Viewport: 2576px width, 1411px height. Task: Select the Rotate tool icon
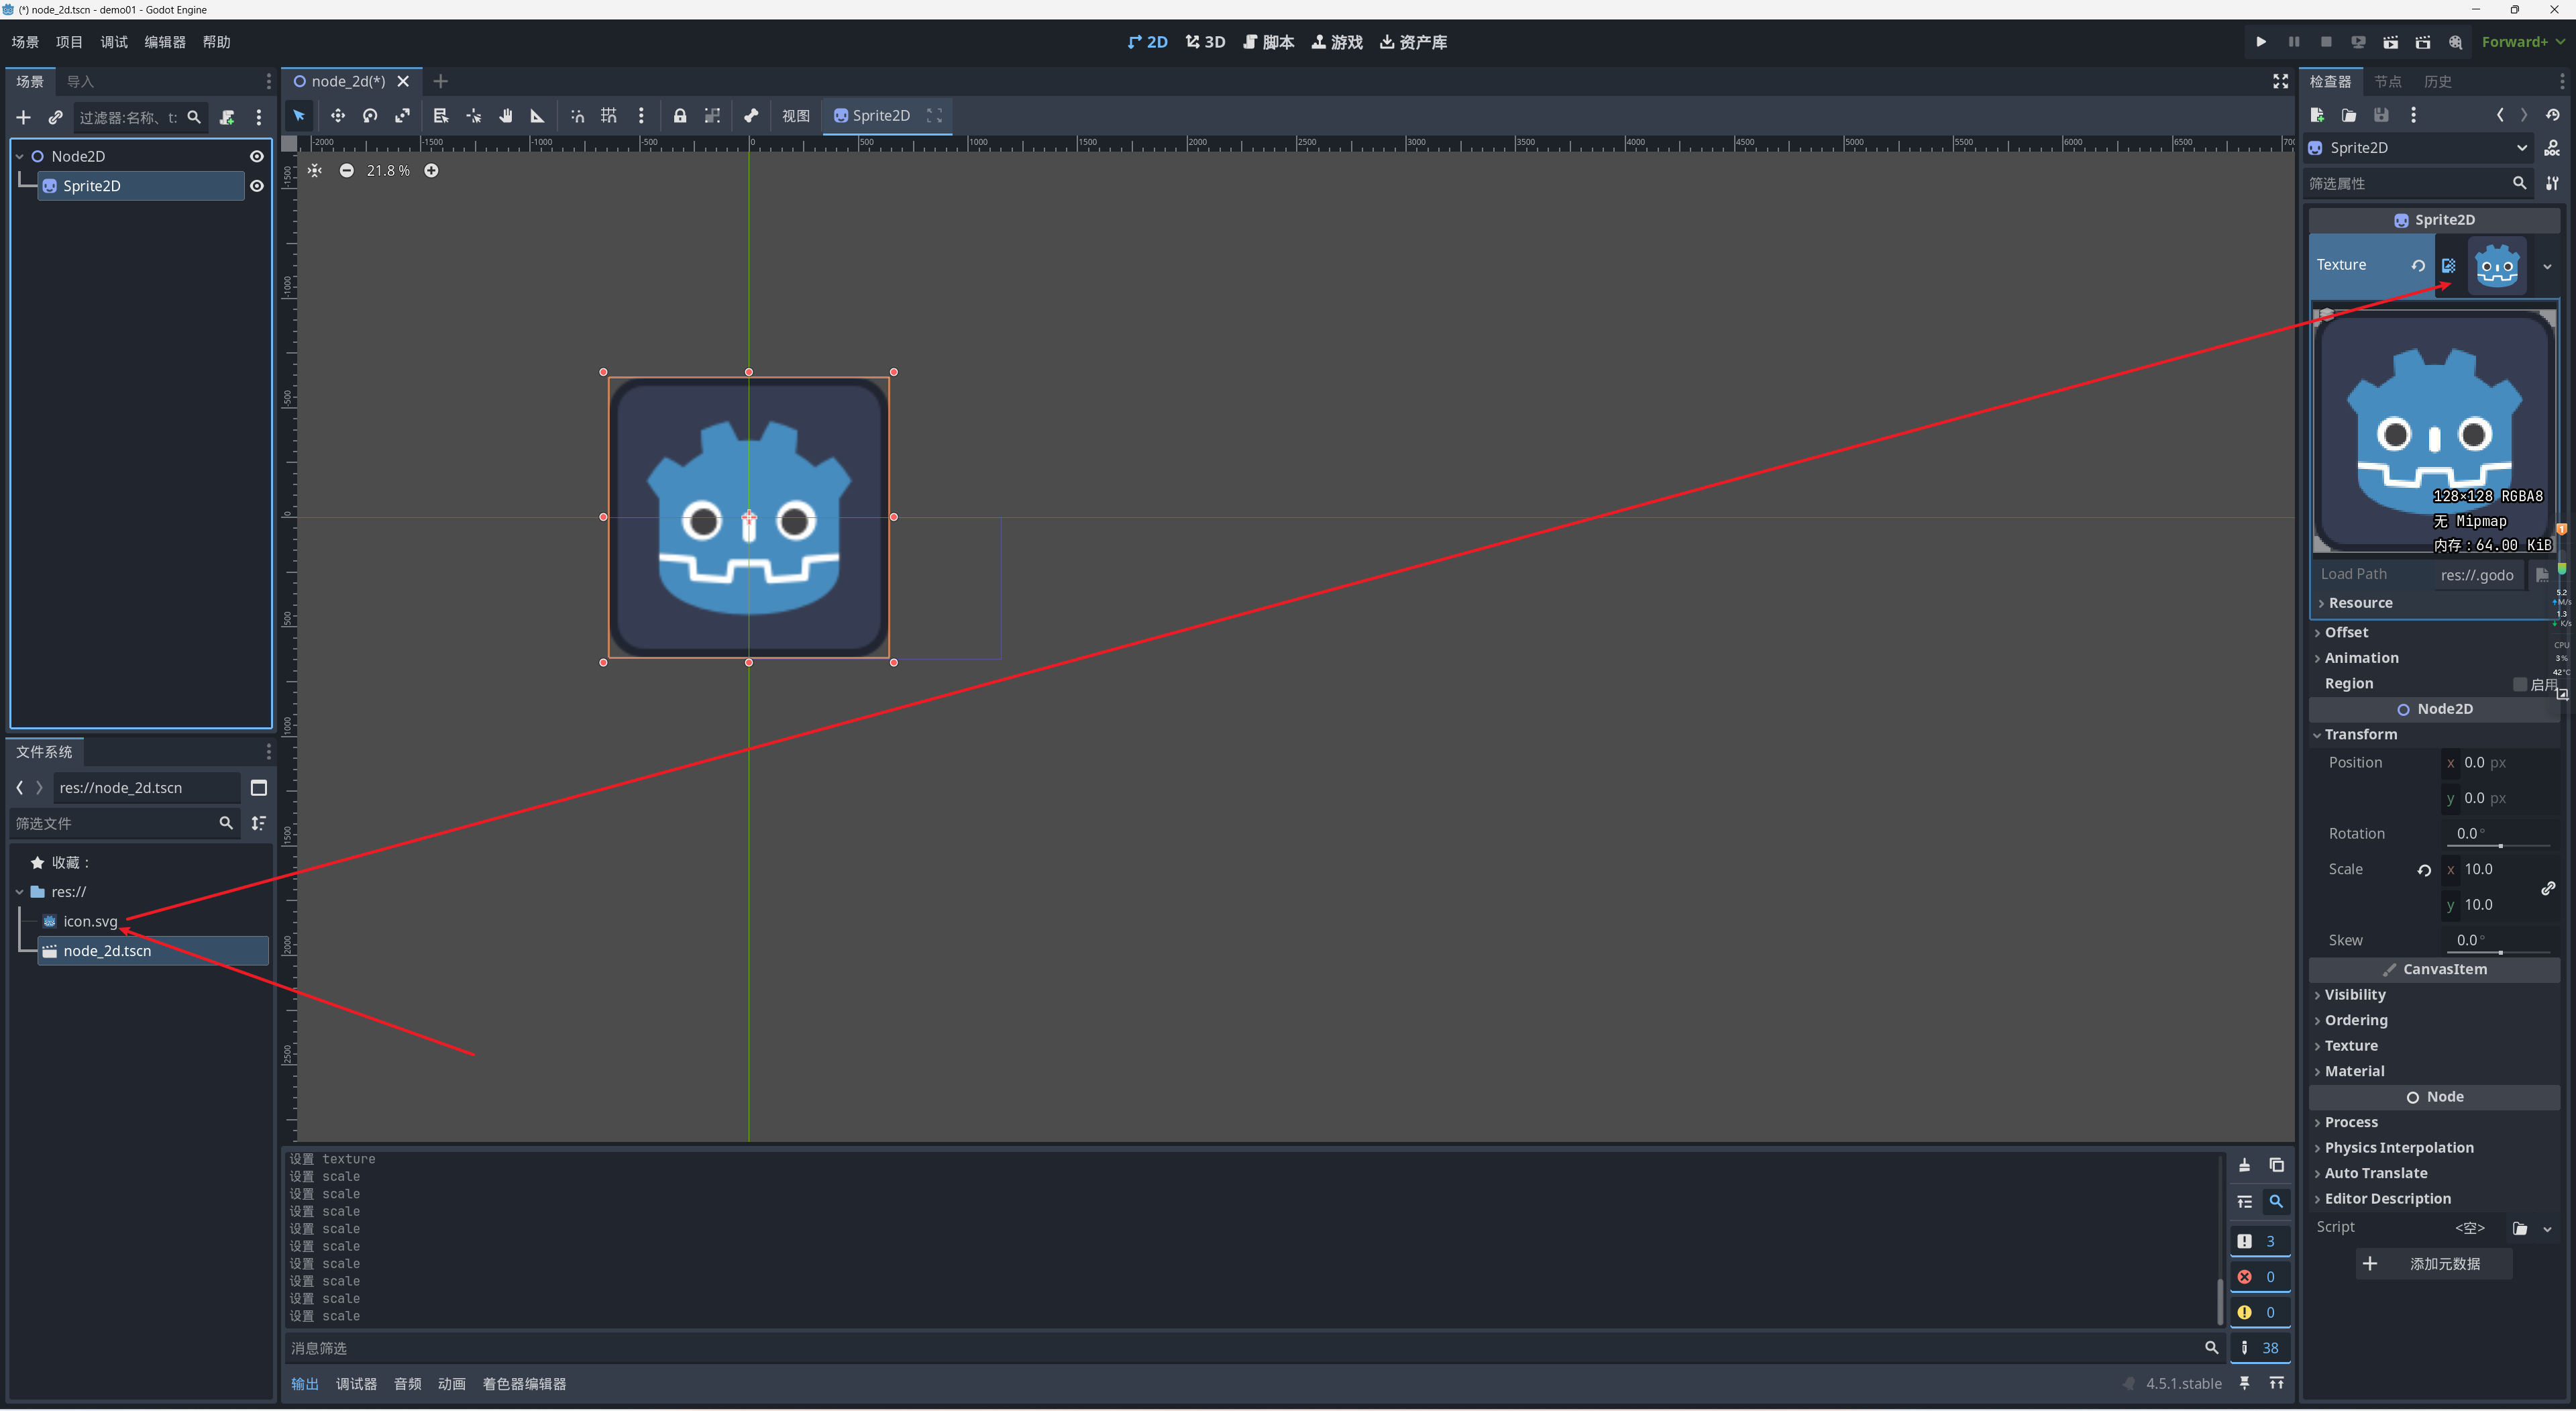(x=370, y=116)
